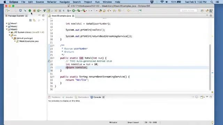The height and width of the screenshot is (125, 223).
Task: Open macOS Spotlight search
Action: point(212,2)
